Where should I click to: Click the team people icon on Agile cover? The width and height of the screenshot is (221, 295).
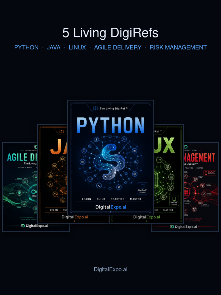[35, 177]
